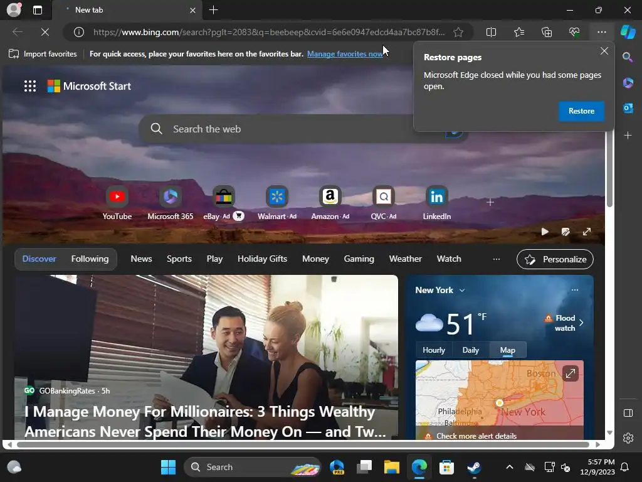Open the QVC quick link
This screenshot has width=642, height=482.
pyautogui.click(x=383, y=203)
